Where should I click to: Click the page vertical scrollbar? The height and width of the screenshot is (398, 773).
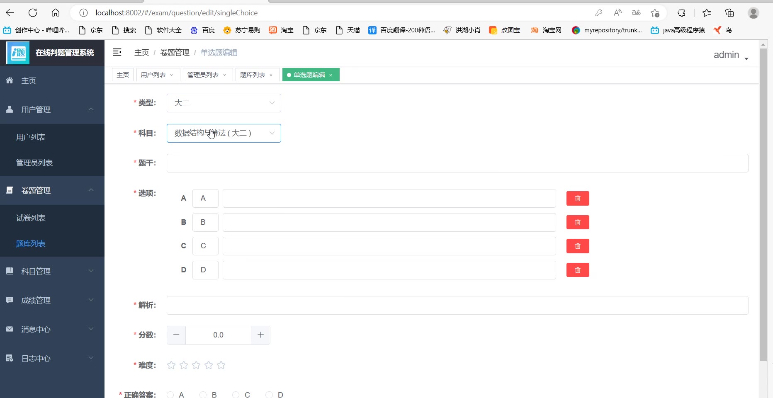[x=763, y=205]
